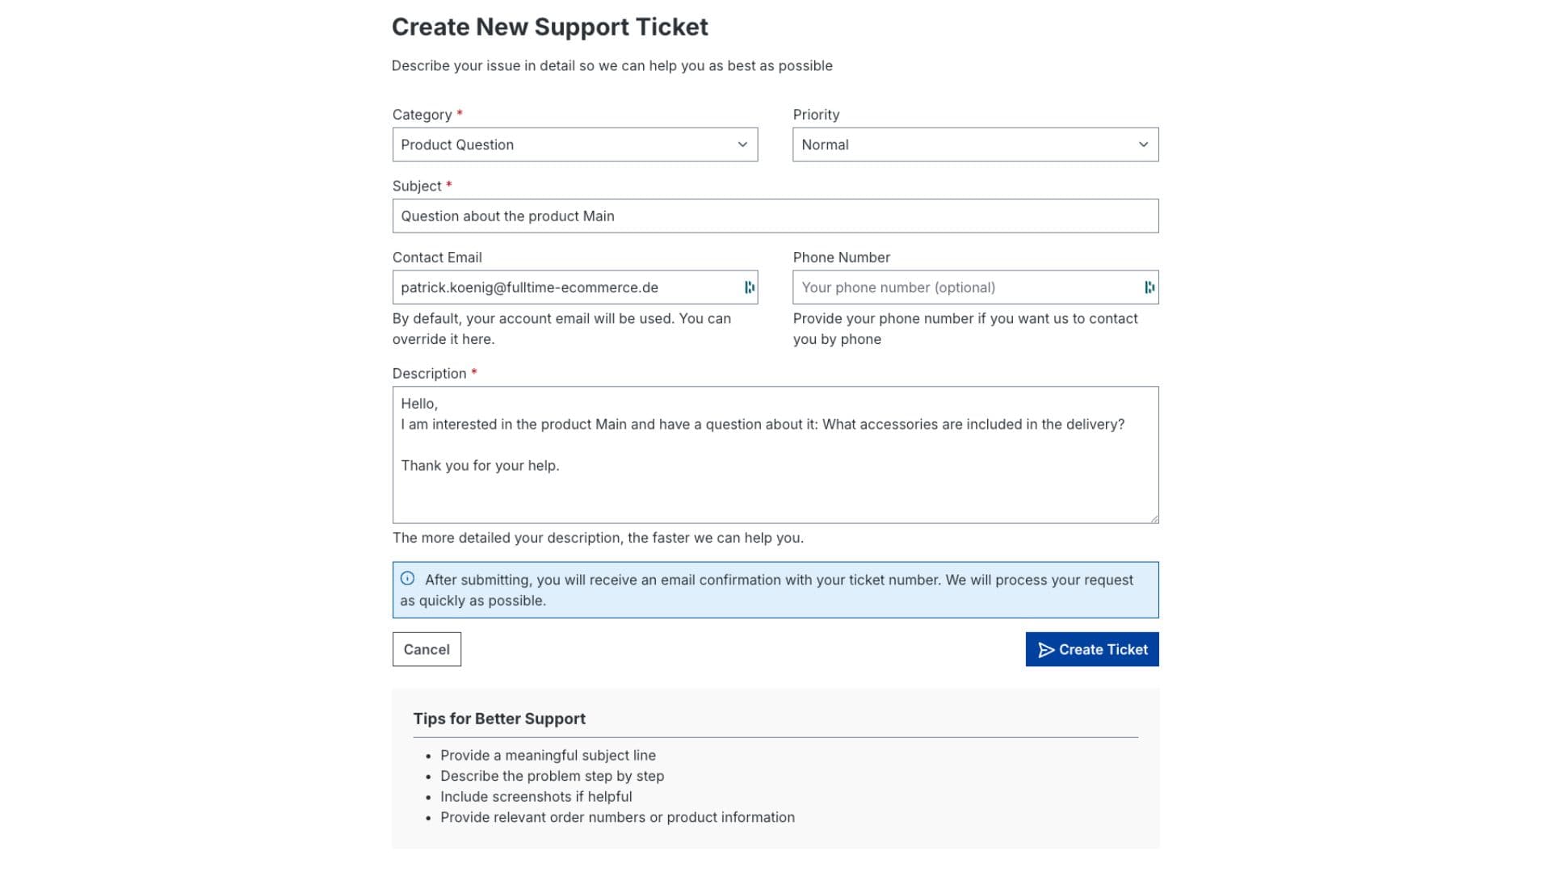This screenshot has height=872, width=1551.
Task: Click the send icon inside Create Ticket button
Action: pos(1046,649)
